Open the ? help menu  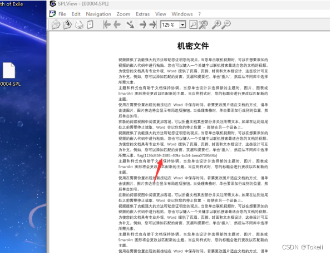click(200, 14)
